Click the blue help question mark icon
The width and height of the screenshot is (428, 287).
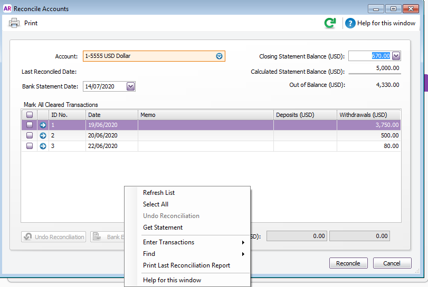(350, 23)
